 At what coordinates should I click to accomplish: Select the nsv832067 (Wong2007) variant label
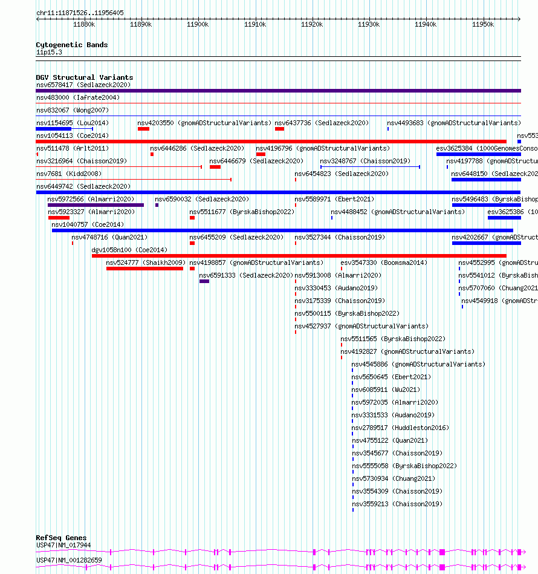click(73, 110)
